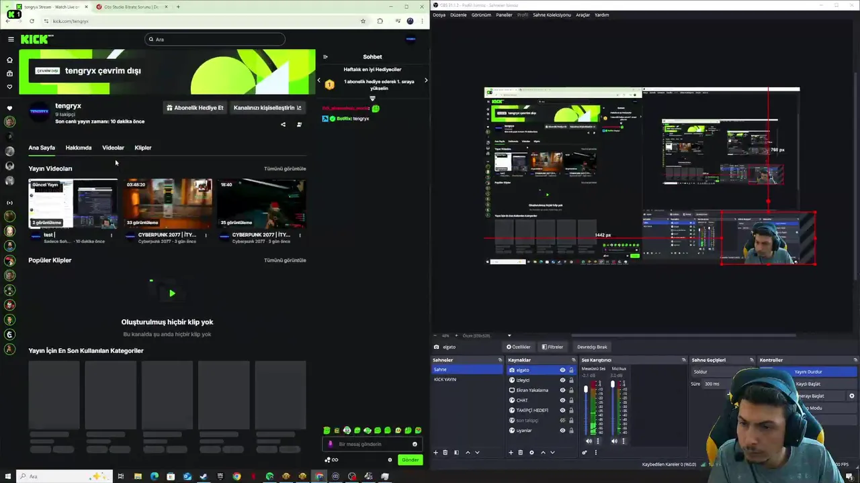Open OBS Sahne Koleksiyonu menu
Image resolution: width=860 pixels, height=483 pixels.
(552, 15)
